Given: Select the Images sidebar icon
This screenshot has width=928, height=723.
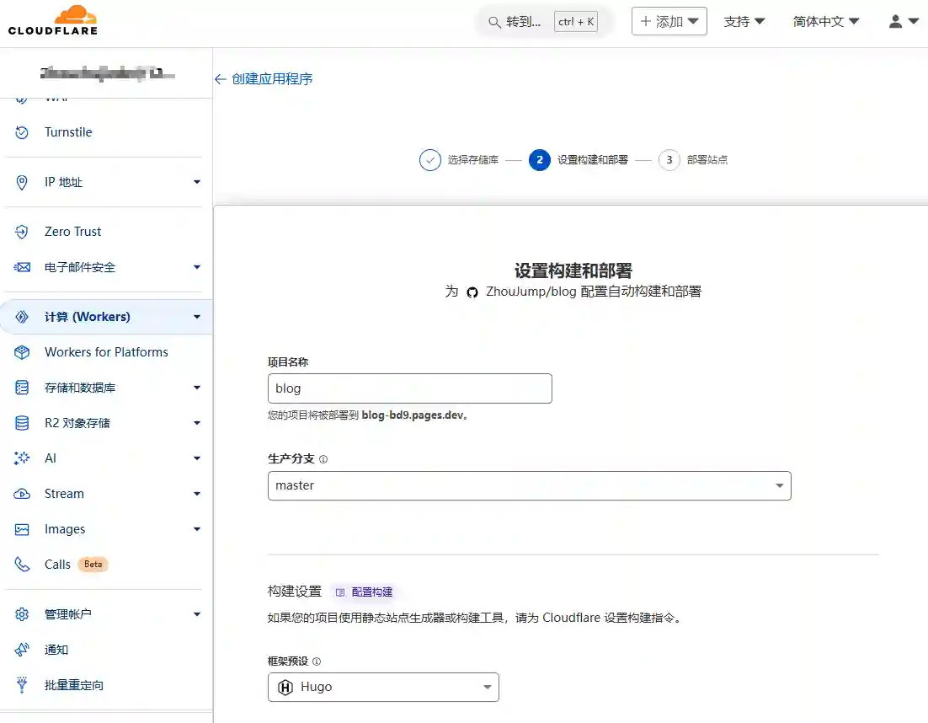Looking at the screenshot, I should pos(21,528).
